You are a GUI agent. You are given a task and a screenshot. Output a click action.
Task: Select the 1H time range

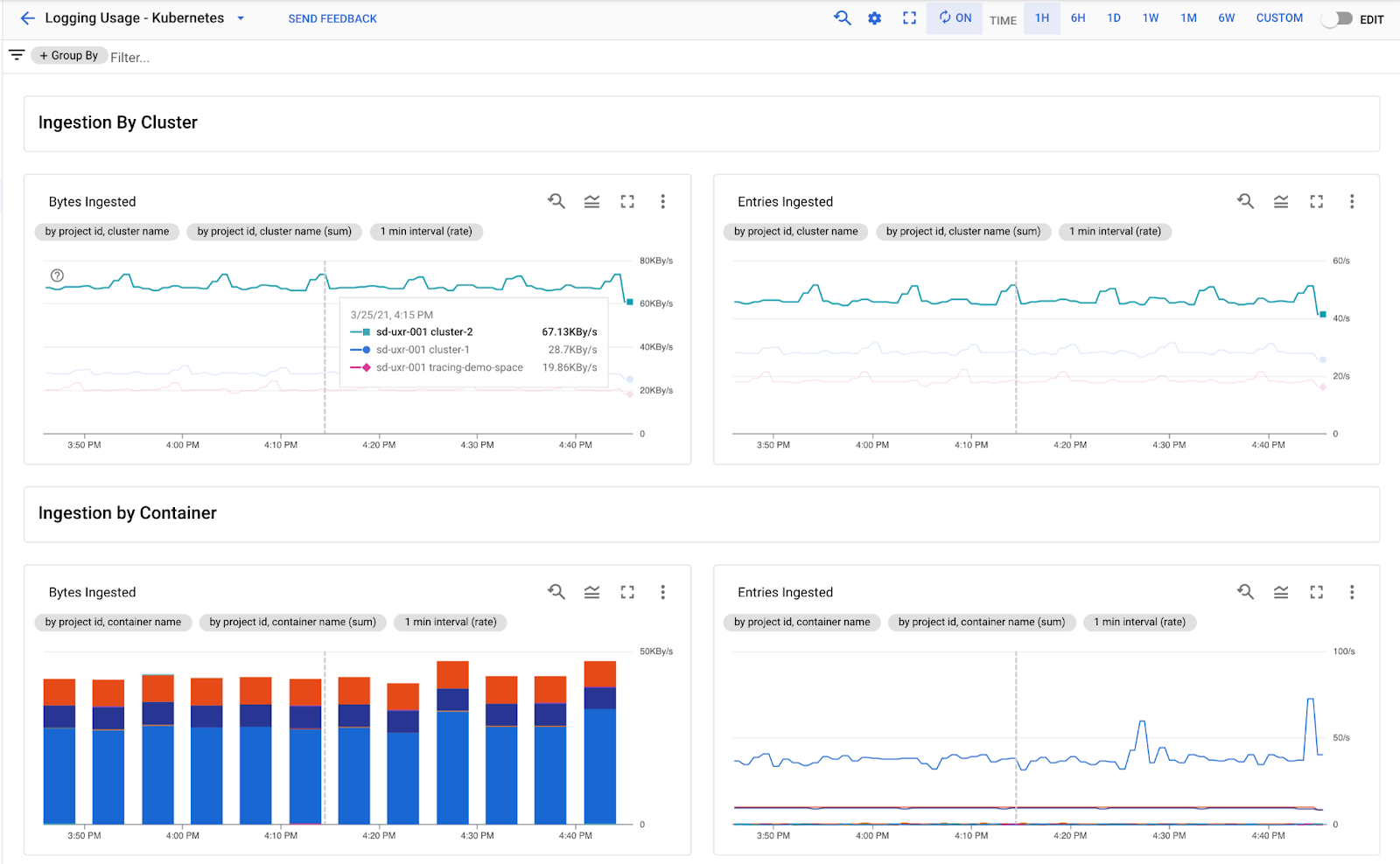[1042, 17]
